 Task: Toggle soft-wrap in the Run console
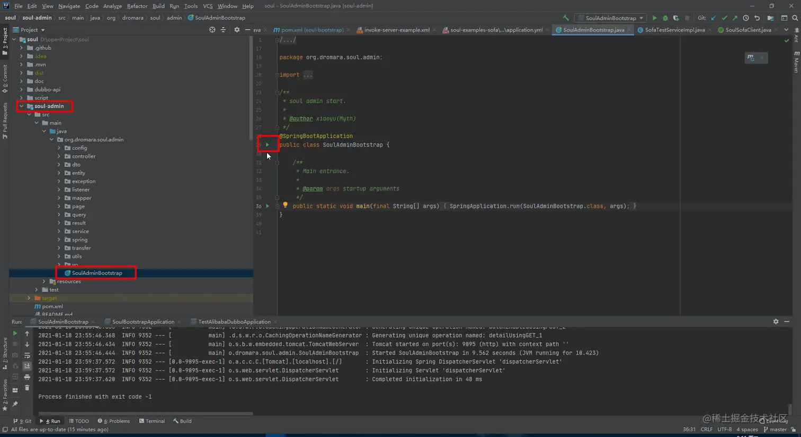(x=27, y=355)
